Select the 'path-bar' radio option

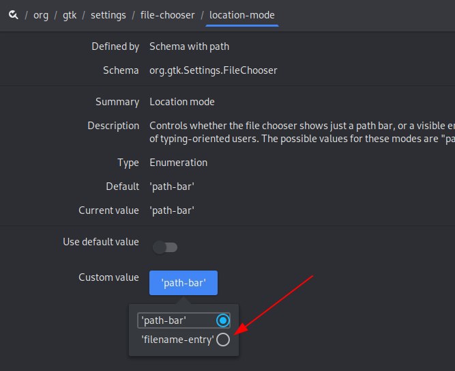pos(184,320)
